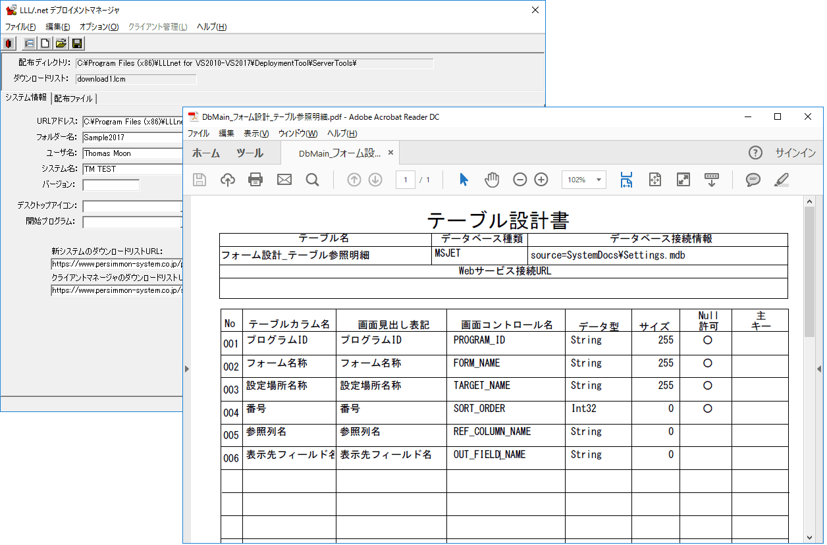The width and height of the screenshot is (827, 545).
Task: Click サインイン link
Action: point(795,153)
